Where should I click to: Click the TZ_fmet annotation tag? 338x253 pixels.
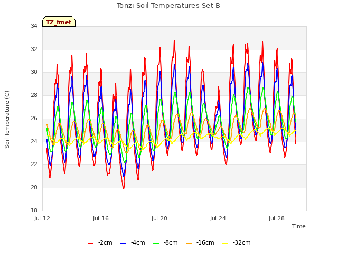coord(59,22)
